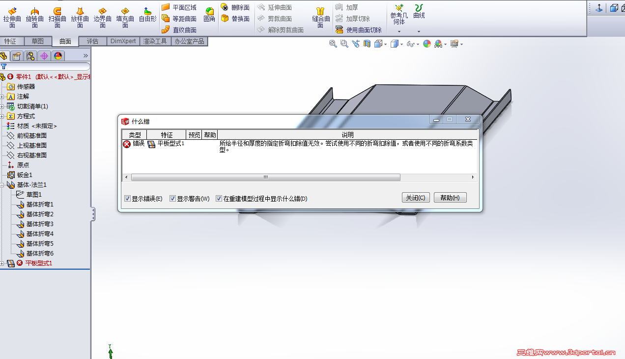Screen dimensions: 625x359
Task: Click the 延伸曲面 extend surface tool
Action: pyautogui.click(x=274, y=7)
